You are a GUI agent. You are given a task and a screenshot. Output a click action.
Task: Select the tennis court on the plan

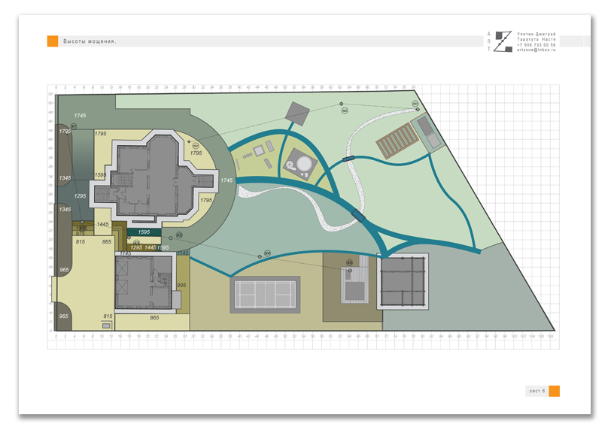click(265, 295)
